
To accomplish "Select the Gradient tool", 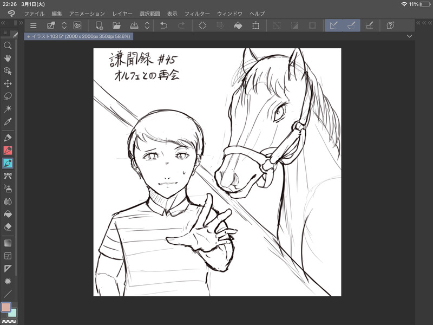I will 8,243.
